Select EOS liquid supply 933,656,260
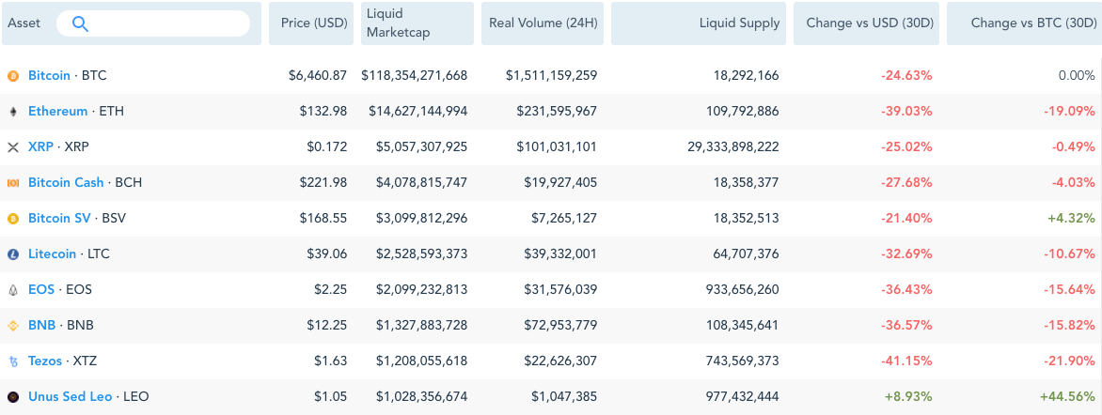 pyautogui.click(x=743, y=289)
